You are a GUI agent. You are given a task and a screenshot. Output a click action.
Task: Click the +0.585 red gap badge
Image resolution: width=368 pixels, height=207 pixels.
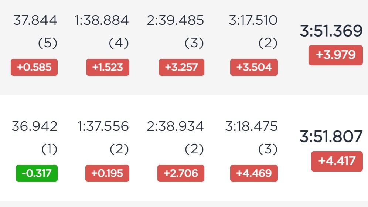[x=34, y=67]
